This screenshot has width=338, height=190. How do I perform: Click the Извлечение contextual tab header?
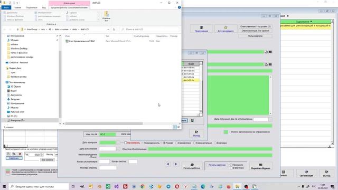[69, 3]
